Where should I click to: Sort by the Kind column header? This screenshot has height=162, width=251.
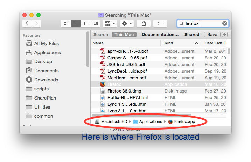181,43
